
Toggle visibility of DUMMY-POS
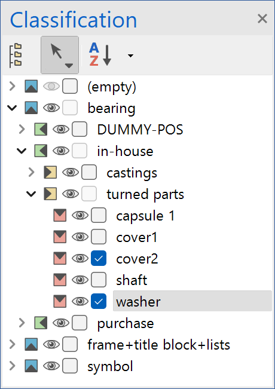pyautogui.click(x=61, y=129)
